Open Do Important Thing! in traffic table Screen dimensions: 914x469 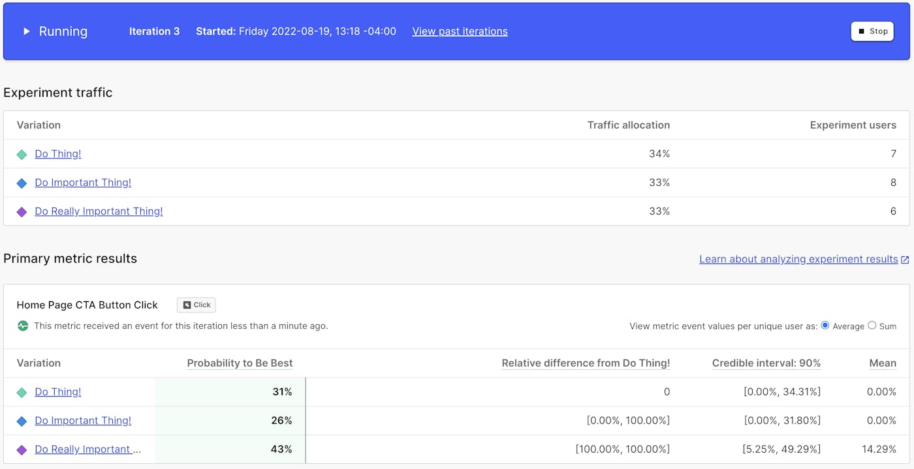coord(83,183)
